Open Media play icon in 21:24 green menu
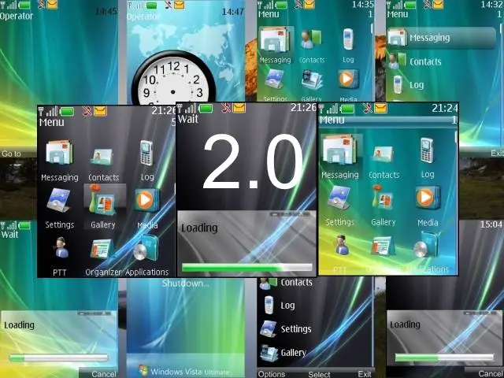 coord(427,197)
